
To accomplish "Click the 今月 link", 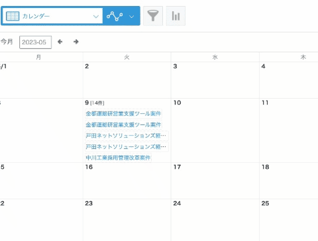I will click(7, 42).
